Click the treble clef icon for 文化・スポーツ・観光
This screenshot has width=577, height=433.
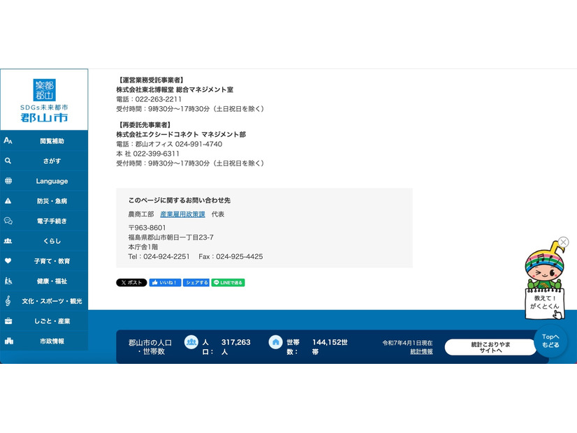(8, 301)
